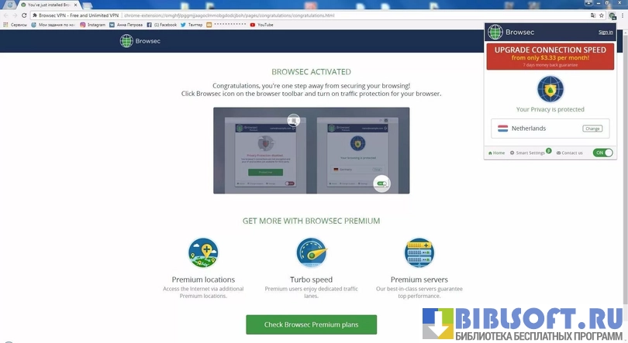Reload the page with refresh button
Image resolution: width=628 pixels, height=343 pixels.
pos(25,15)
